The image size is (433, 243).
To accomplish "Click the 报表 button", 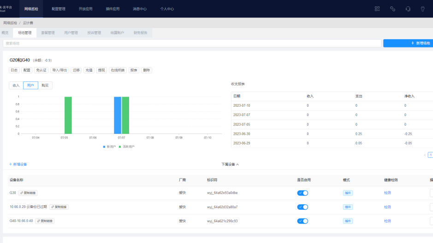I will point(134,70).
